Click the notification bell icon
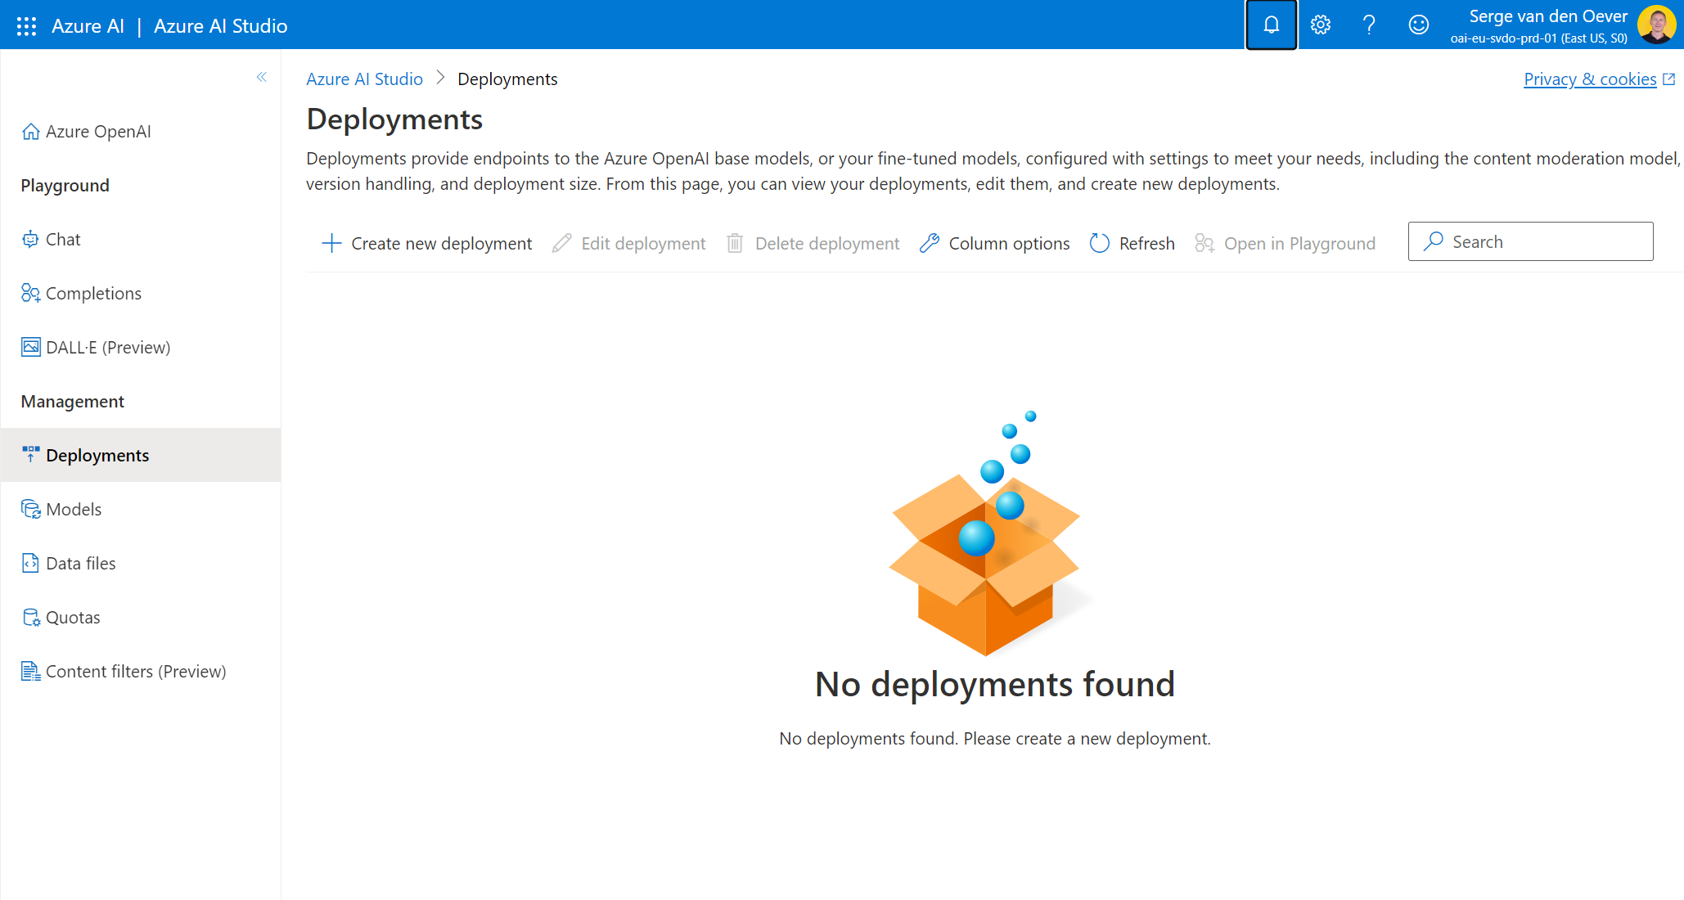 tap(1270, 25)
